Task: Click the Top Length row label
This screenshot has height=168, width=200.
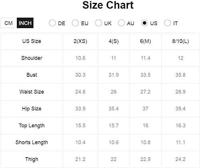Action: pos(32,126)
